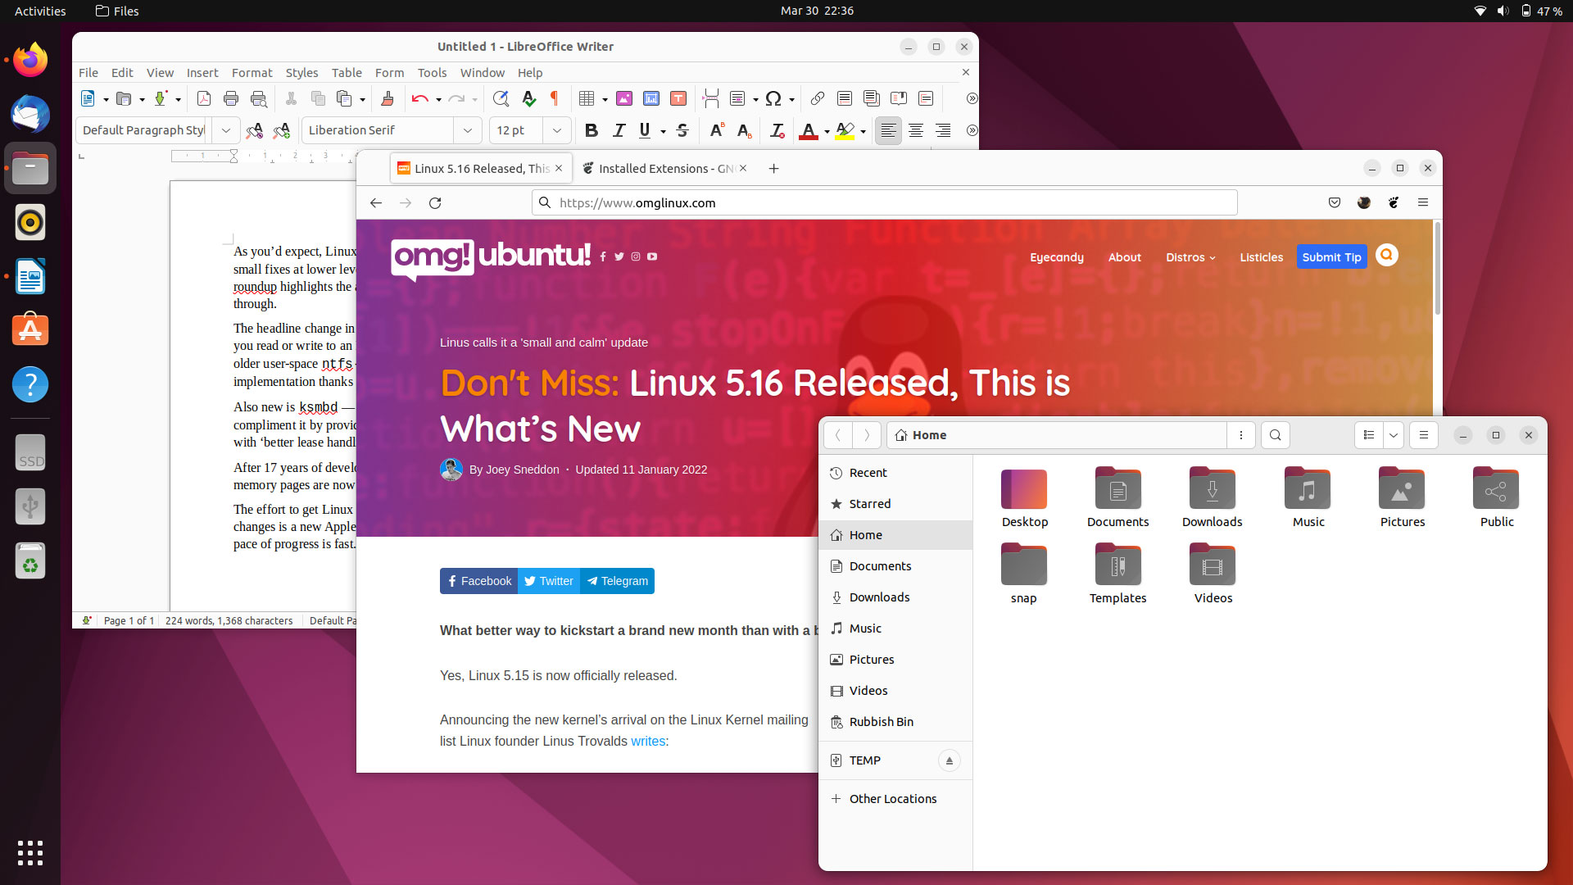
Task: Expand the Paragraph Style dropdown
Action: pos(226,129)
